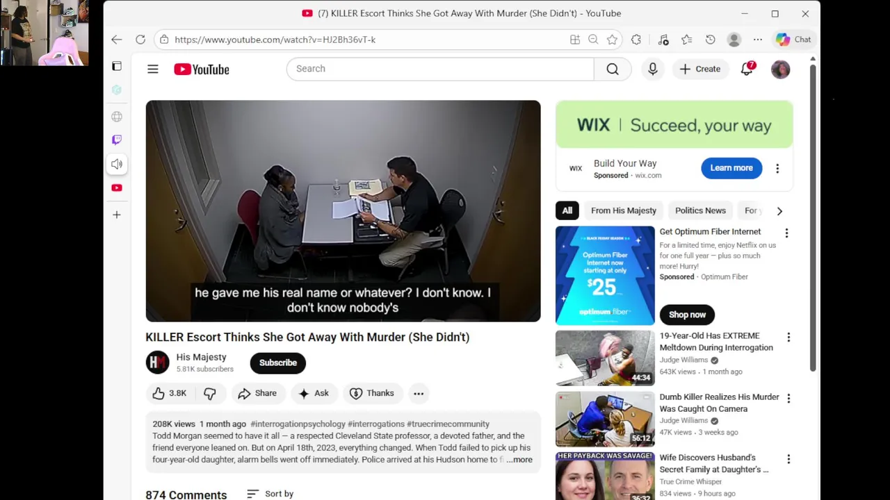Send Thanks to the creator
Screen dimensions: 890x500
[372, 393]
